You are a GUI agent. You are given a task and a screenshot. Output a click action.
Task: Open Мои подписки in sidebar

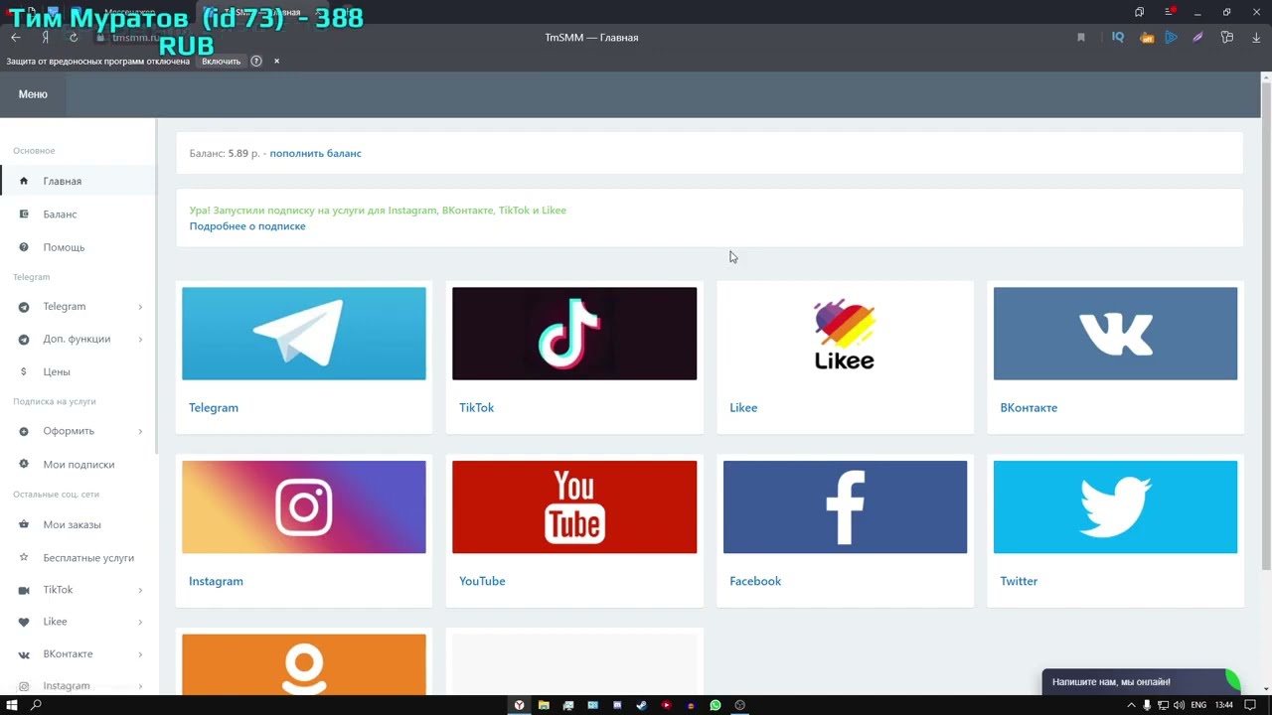(x=78, y=464)
